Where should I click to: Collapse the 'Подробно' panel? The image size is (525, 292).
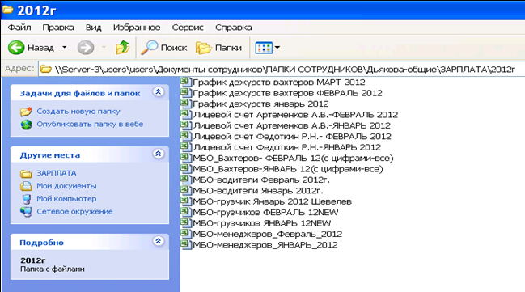(158, 241)
